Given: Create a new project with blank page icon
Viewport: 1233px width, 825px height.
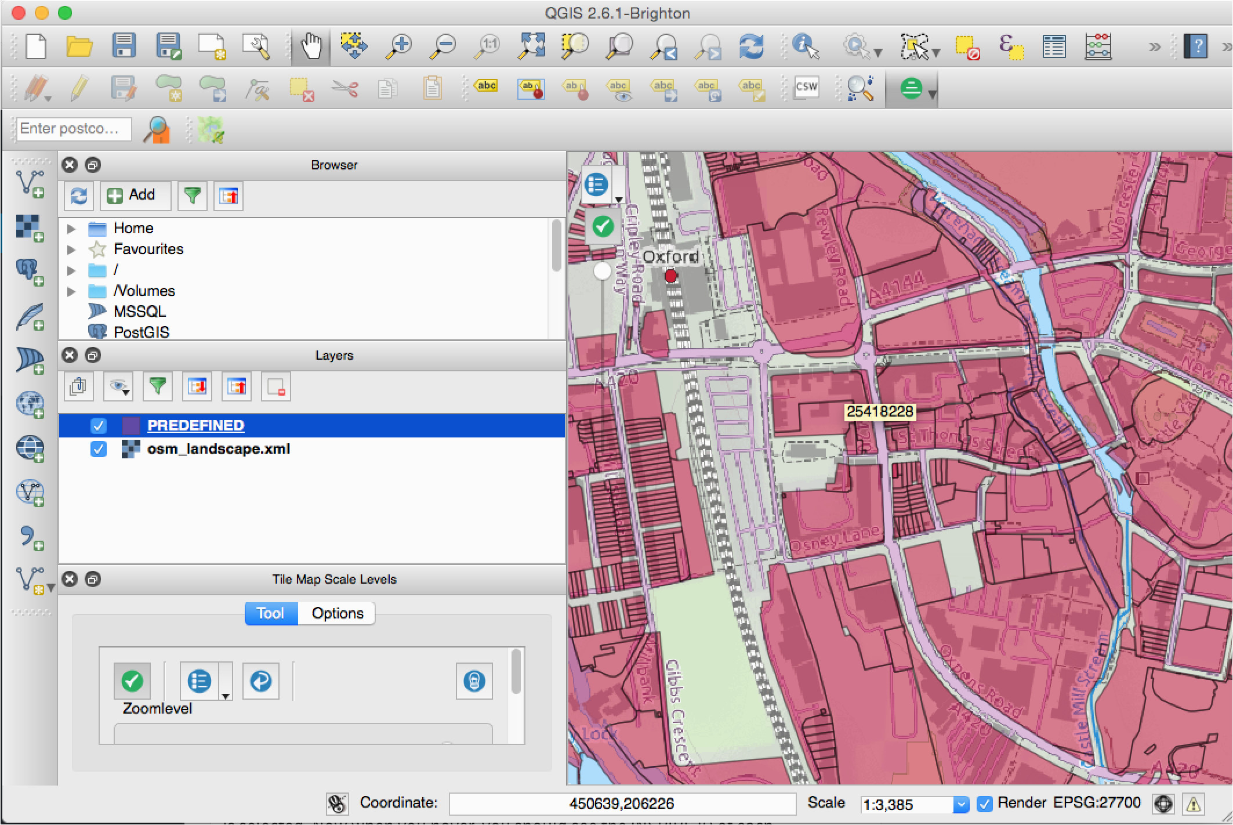Looking at the screenshot, I should 36,46.
